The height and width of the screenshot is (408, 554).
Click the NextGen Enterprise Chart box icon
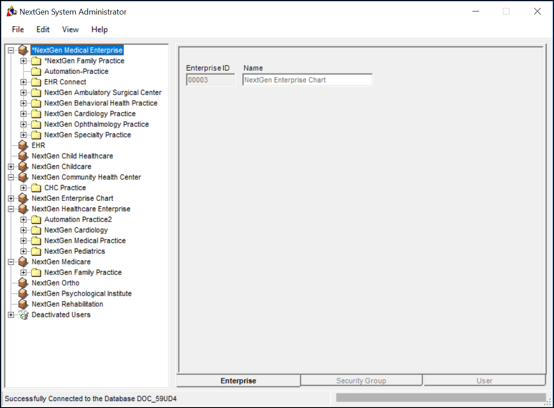pos(23,198)
